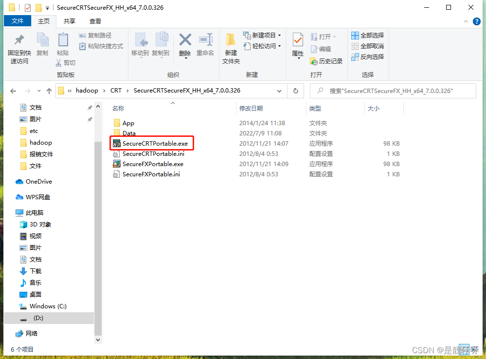
Task: Switch to Home (主页) tab
Action: (x=44, y=21)
